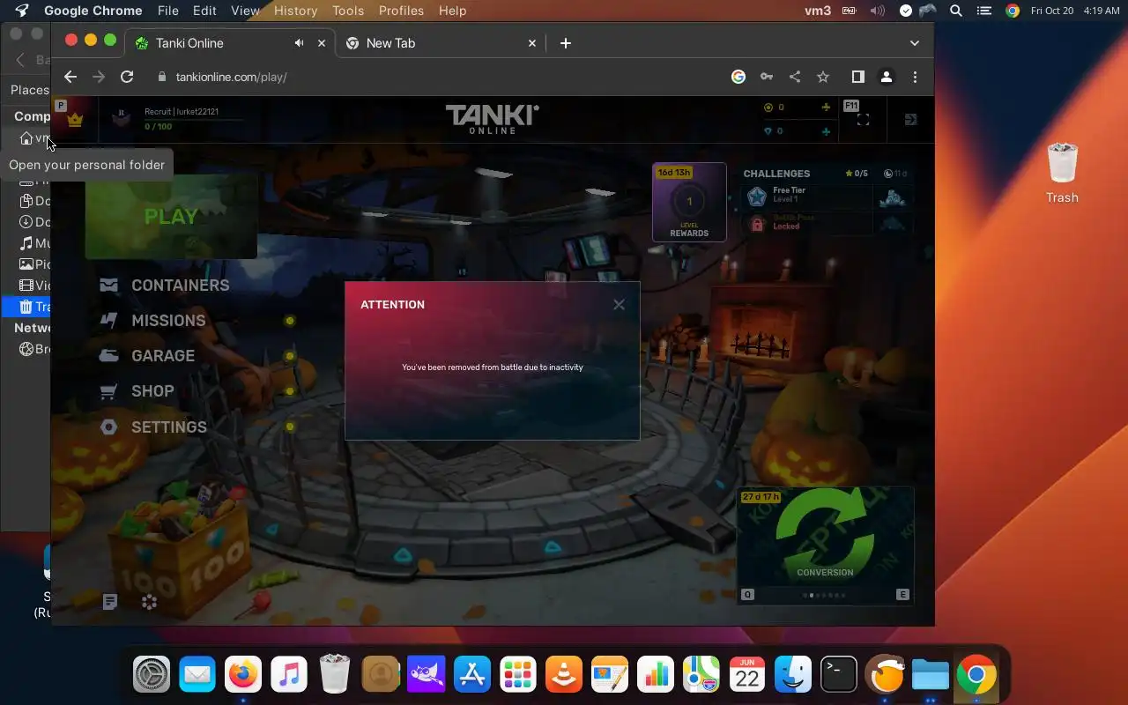Screen dimensions: 1128x705
Task: Open Terminal from the dock
Action: coord(839,676)
